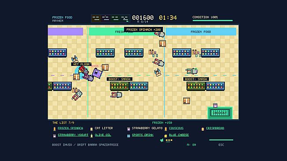Screen dimensions: 287x161
Task: Click the crate left of the checkout area
Action: coord(186,101)
